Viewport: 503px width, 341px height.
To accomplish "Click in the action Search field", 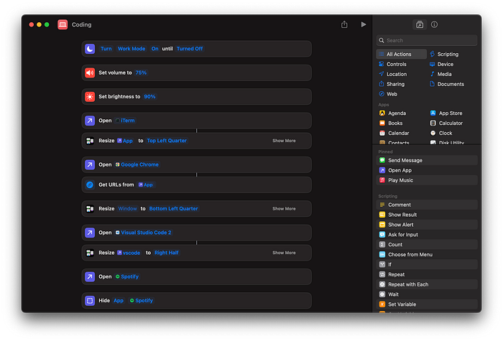I will tap(427, 40).
